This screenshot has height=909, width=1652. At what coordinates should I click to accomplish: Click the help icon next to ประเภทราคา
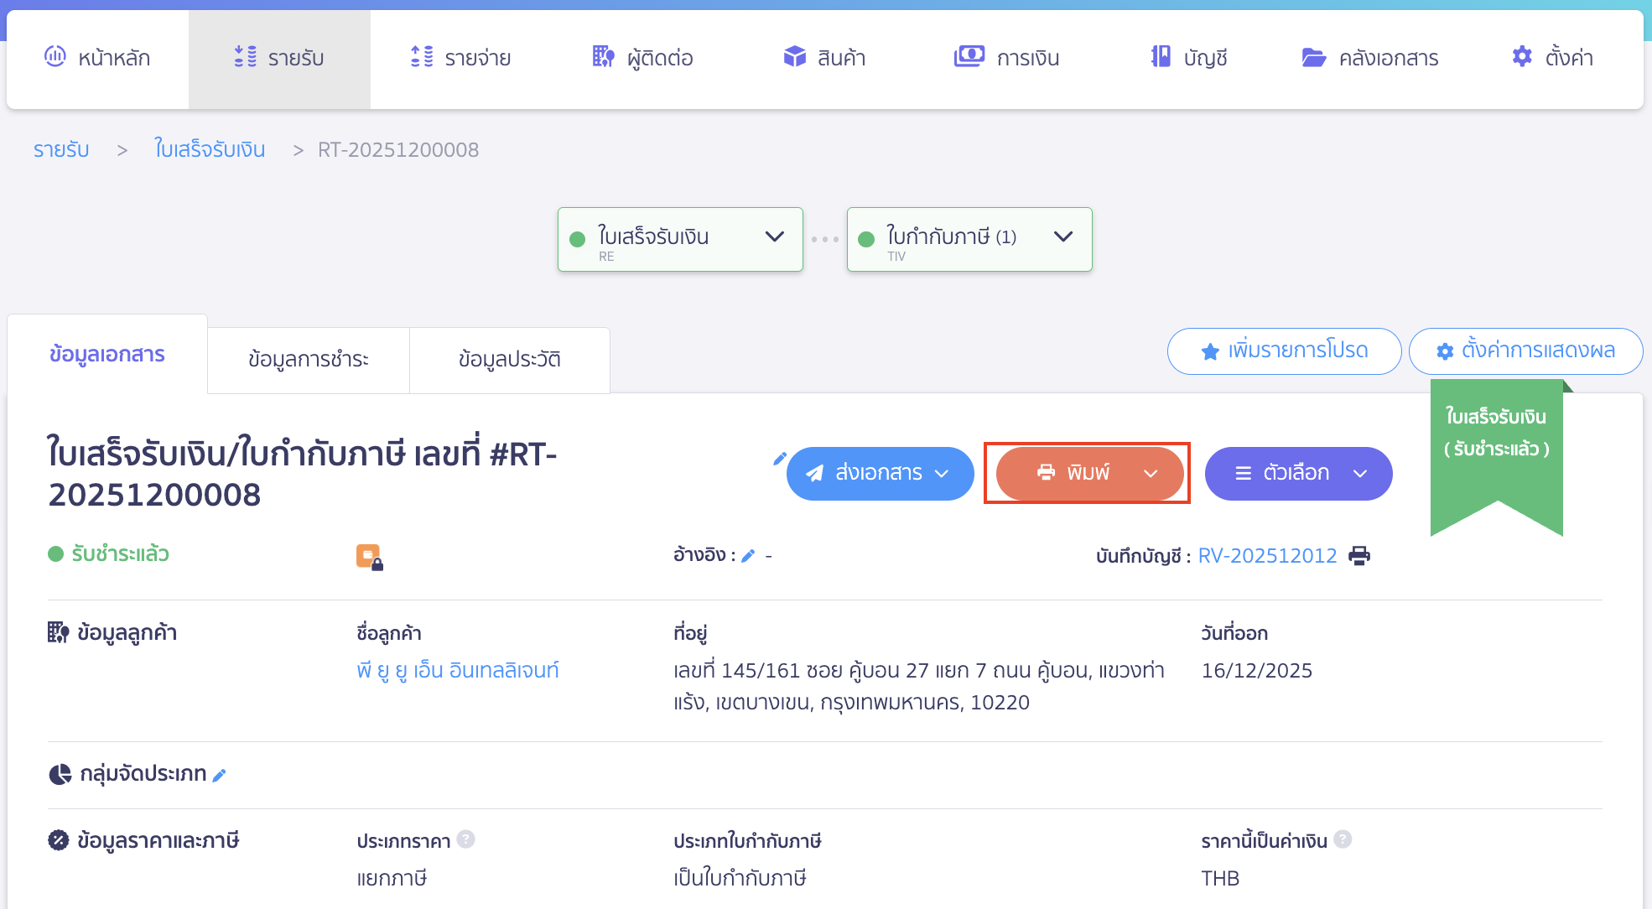467,839
